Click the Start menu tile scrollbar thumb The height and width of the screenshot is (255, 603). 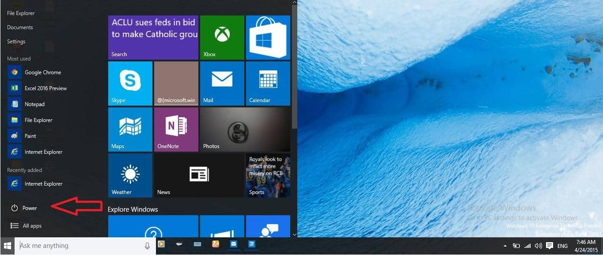(295, 66)
